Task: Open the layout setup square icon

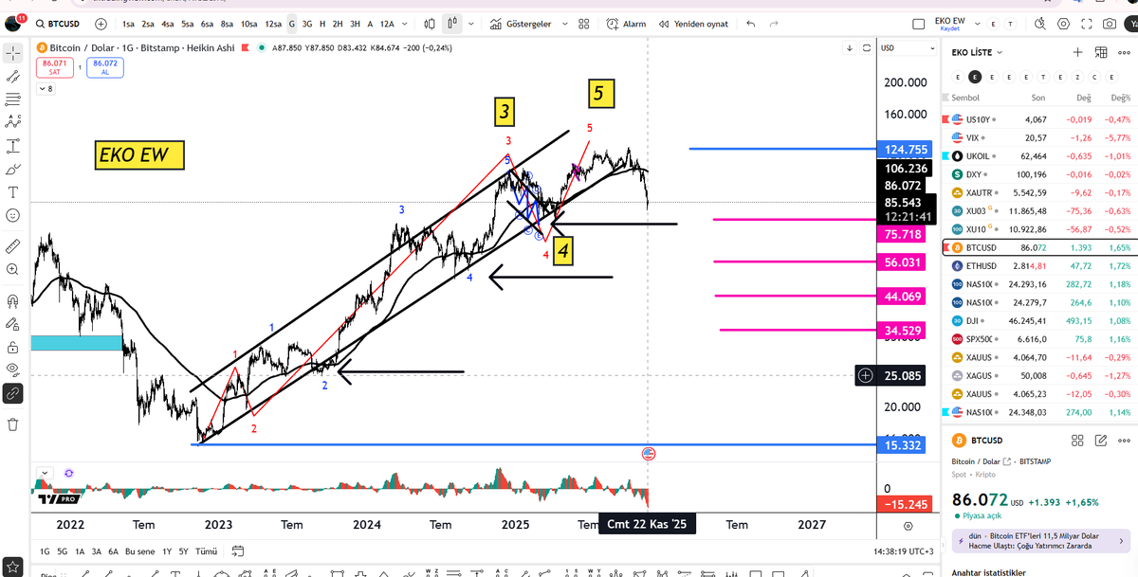Action: [917, 24]
